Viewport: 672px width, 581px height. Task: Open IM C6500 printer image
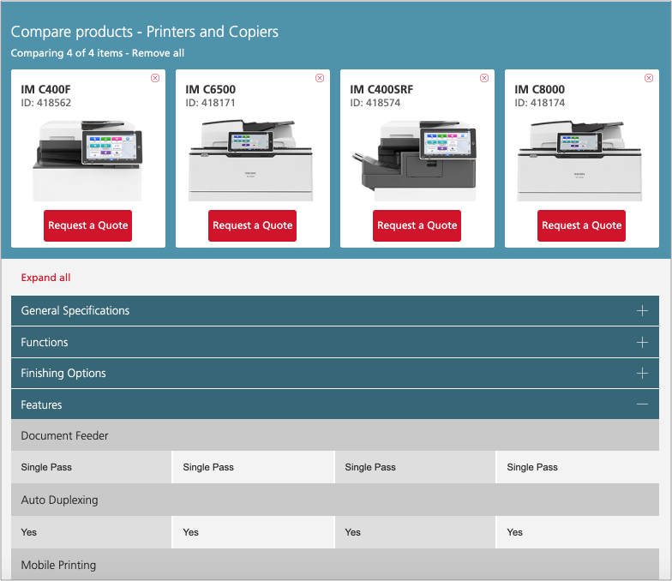click(250, 160)
